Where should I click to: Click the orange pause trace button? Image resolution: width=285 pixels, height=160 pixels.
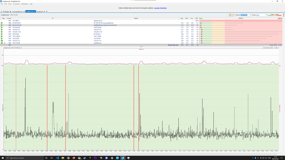230,15
